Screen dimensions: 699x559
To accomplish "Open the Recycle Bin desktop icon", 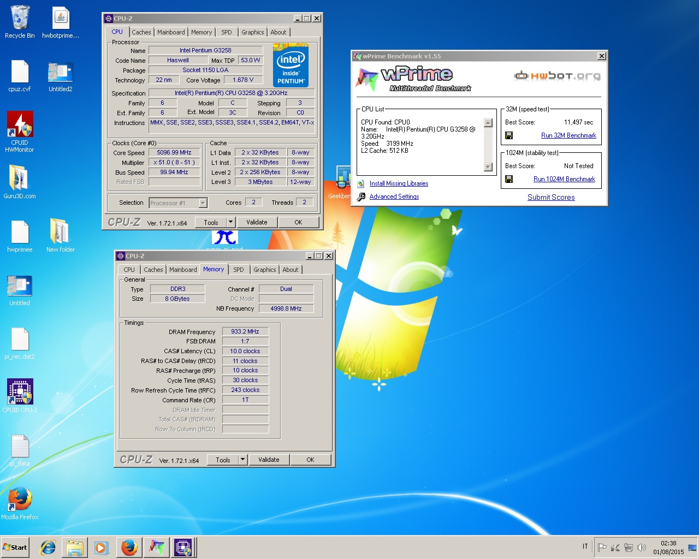I will [20, 22].
